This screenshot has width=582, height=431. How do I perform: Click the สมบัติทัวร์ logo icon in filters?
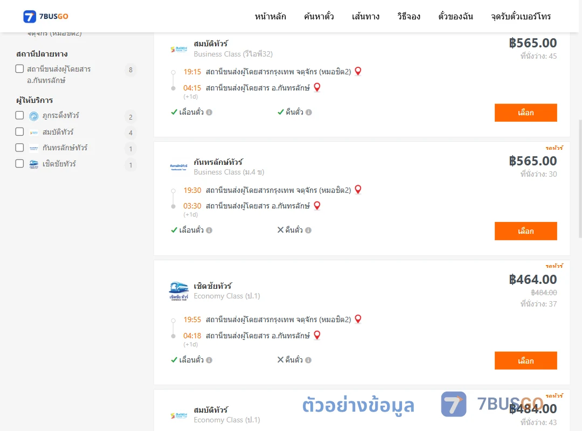point(34,132)
